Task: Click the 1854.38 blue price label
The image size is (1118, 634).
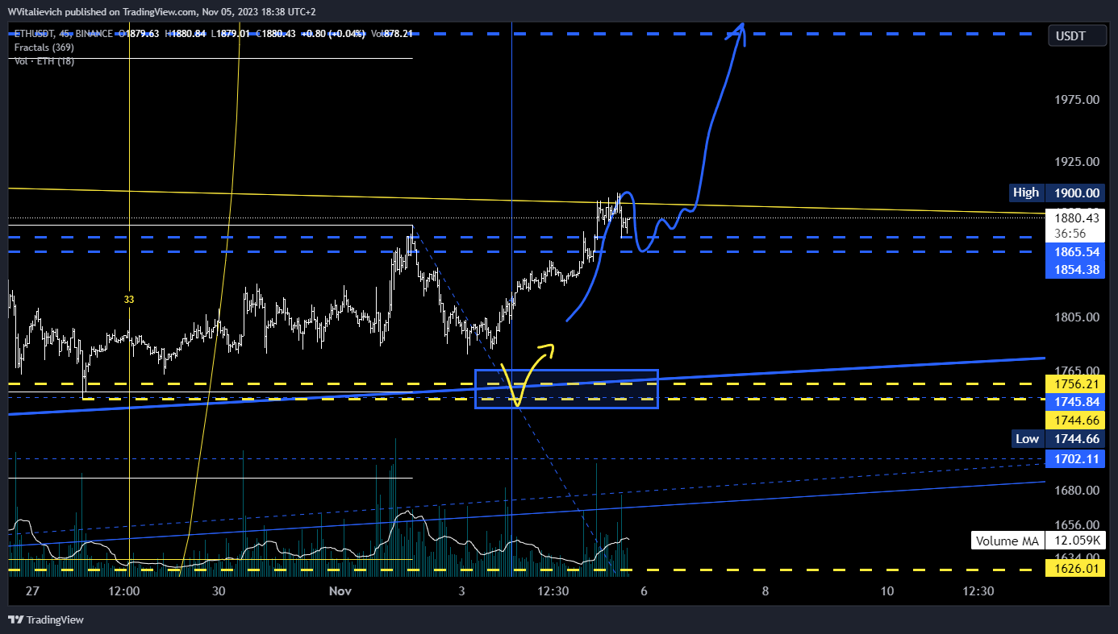Action: point(1076,269)
